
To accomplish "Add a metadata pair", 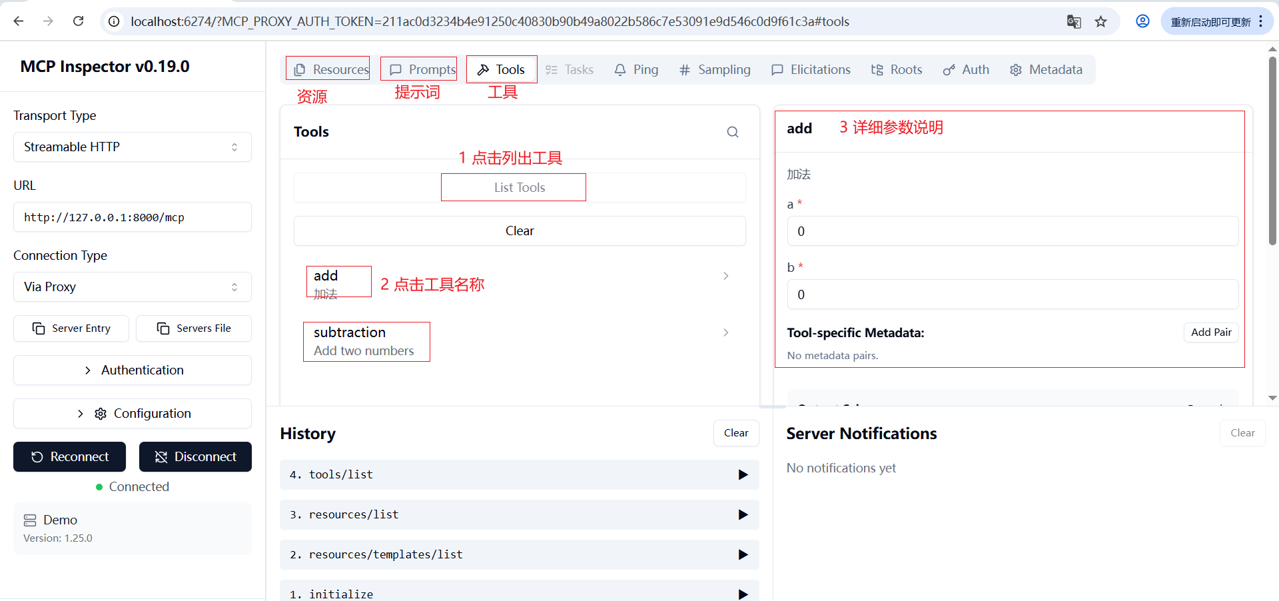I will coord(1211,332).
